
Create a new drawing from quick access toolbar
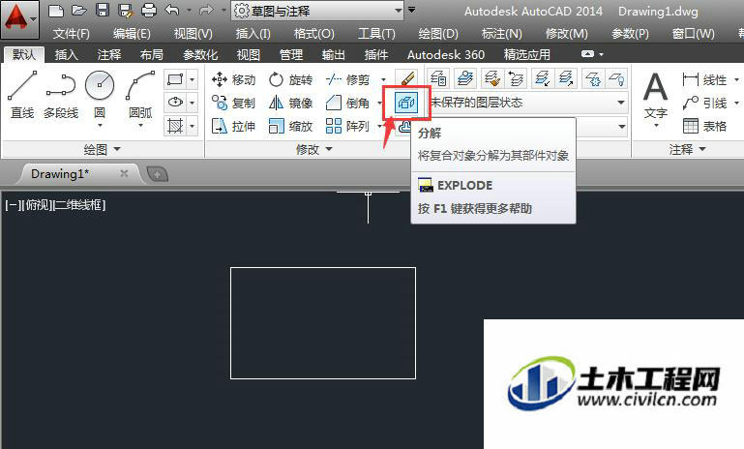(55, 10)
